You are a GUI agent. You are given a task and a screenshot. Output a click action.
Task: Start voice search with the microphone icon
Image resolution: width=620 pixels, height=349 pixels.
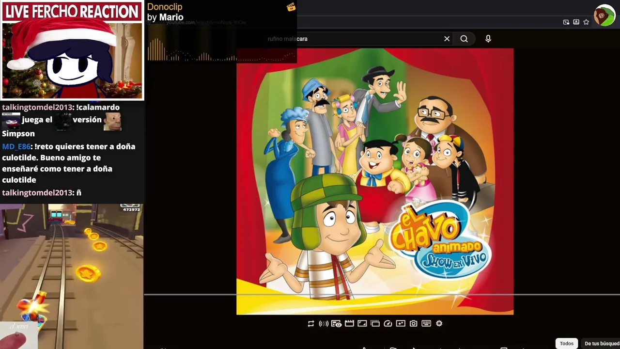click(x=488, y=39)
